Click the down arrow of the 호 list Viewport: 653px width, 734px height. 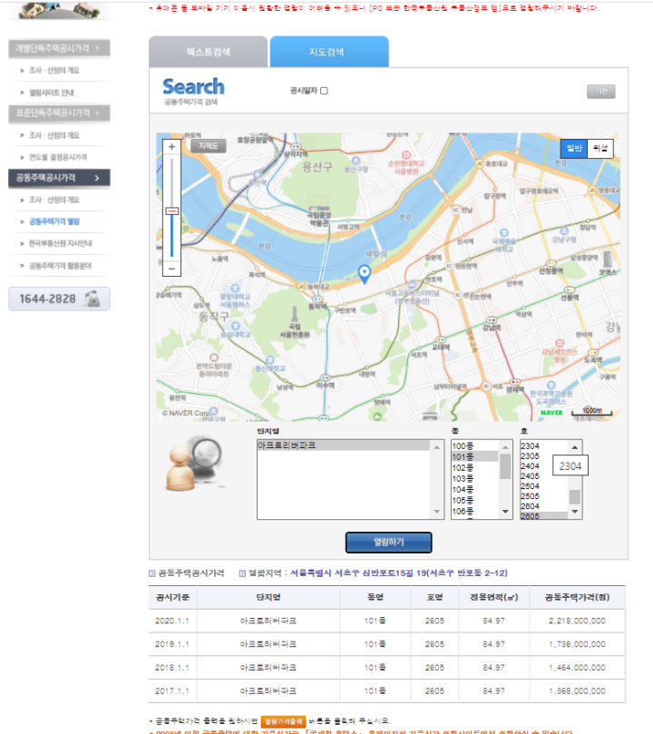click(x=575, y=512)
